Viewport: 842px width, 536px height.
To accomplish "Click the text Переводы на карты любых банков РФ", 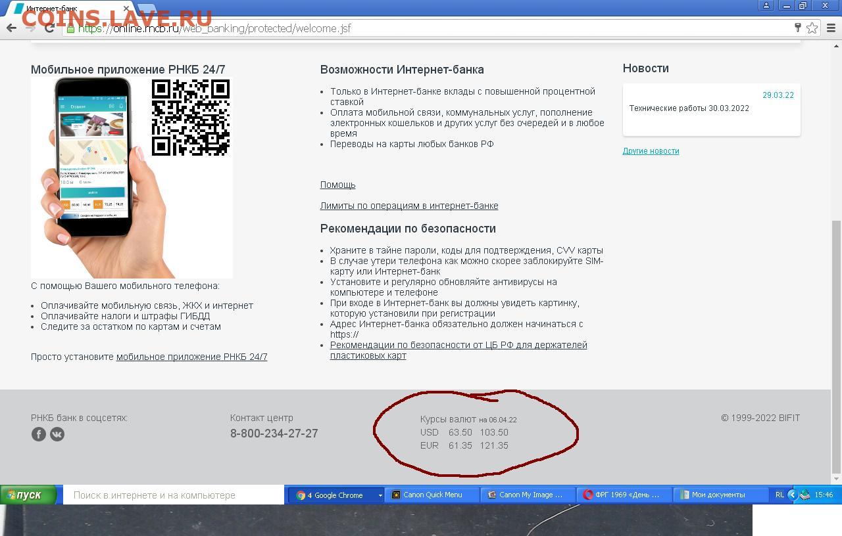I will coord(412,144).
